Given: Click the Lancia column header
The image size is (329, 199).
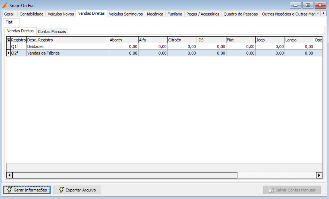Looking at the screenshot, I should coord(299,40).
